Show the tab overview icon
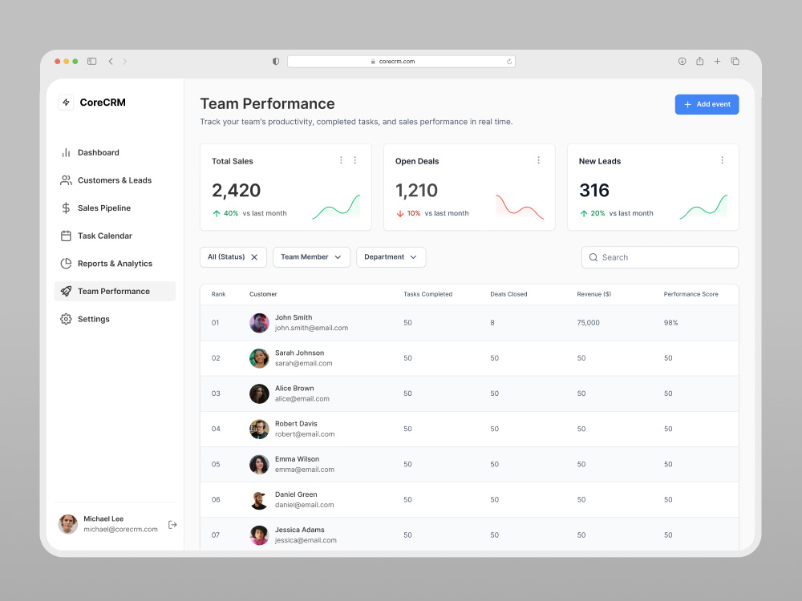Image resolution: width=802 pixels, height=601 pixels. [735, 62]
